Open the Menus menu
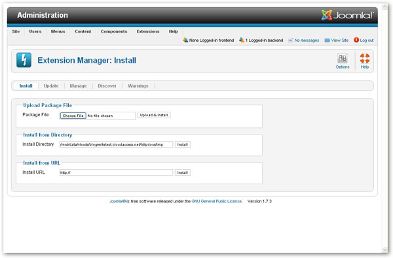393x258 pixels. coord(58,31)
